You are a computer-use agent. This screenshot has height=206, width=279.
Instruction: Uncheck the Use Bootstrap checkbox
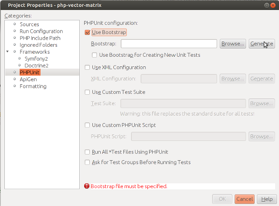click(x=87, y=32)
